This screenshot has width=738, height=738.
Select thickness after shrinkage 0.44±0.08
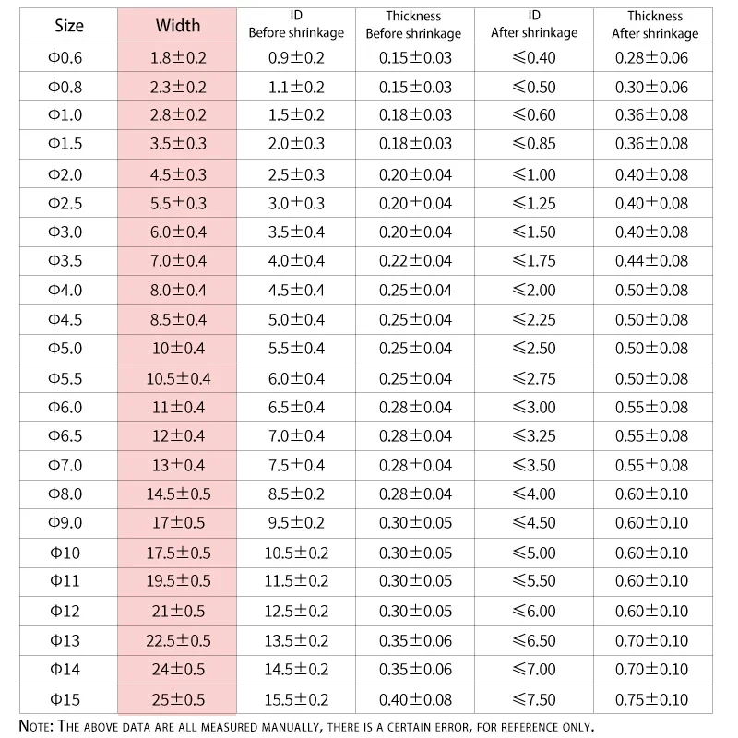click(x=653, y=261)
